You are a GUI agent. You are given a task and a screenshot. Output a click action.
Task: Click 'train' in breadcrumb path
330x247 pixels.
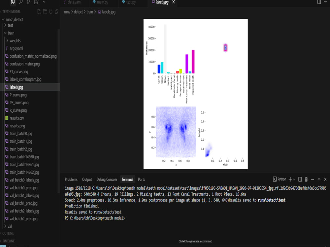[x=90, y=12]
